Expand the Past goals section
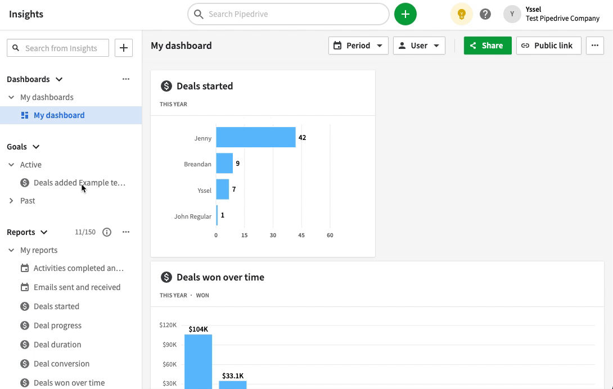Viewport: 613px width, 389px height. [x=12, y=200]
